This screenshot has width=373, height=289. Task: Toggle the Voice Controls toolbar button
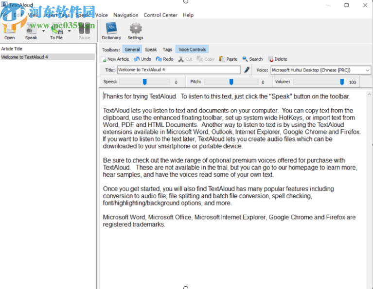point(192,50)
